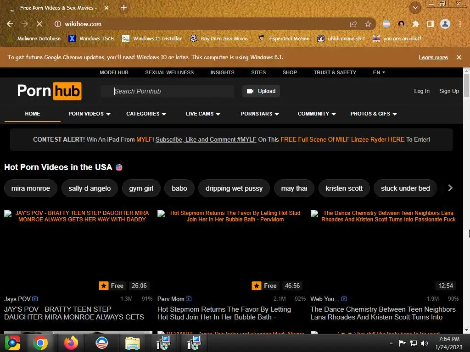Open SHOP in the top bar

pos(290,72)
